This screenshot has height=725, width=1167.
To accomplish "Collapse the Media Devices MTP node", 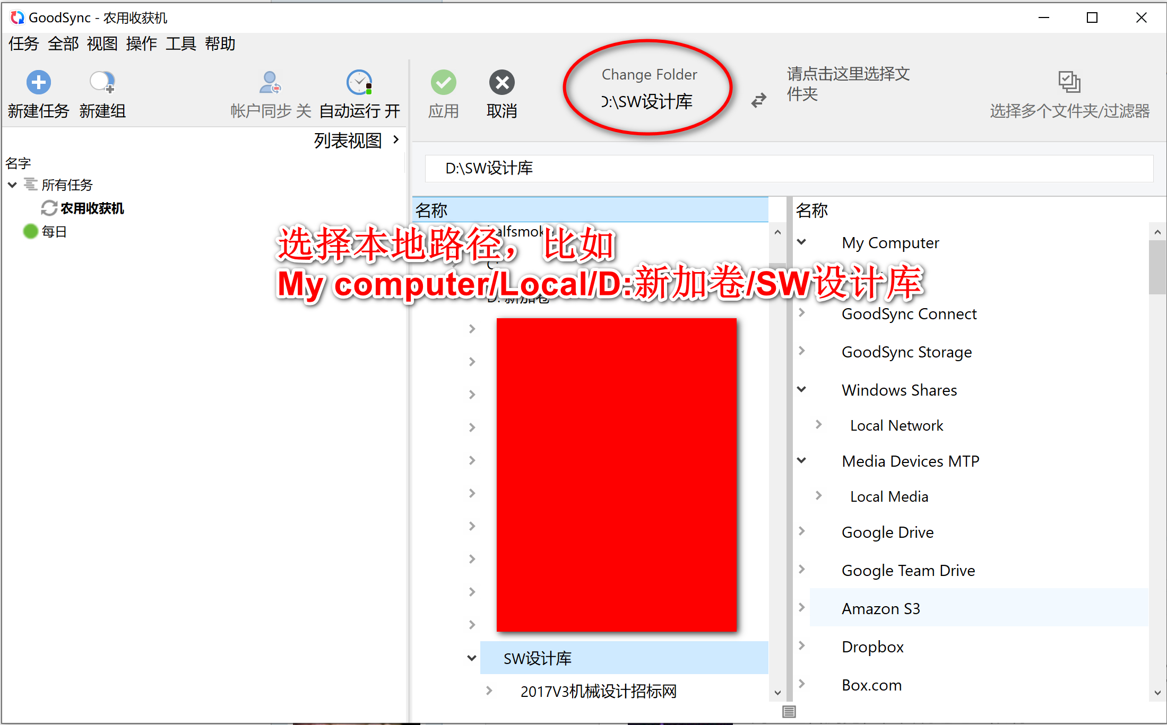I will [802, 460].
